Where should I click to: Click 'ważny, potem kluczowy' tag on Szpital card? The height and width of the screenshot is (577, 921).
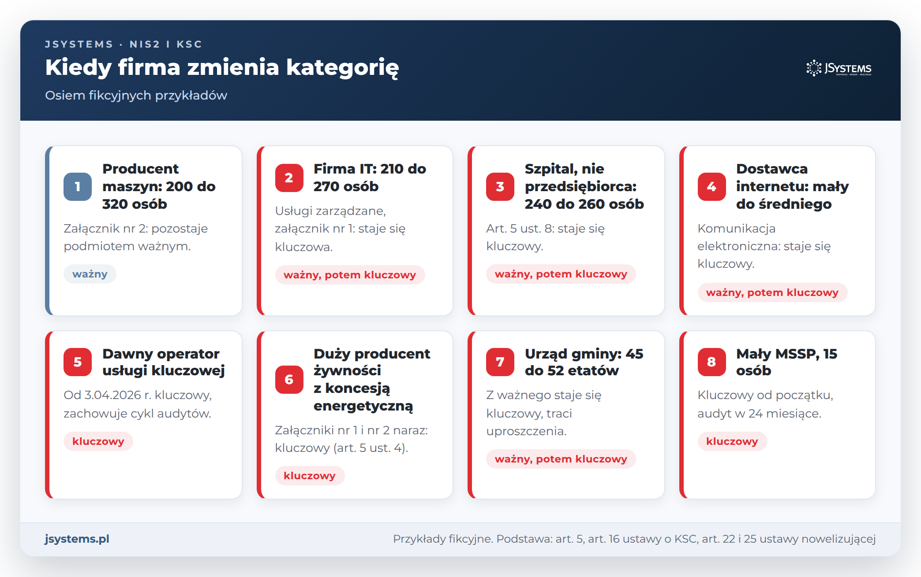[x=561, y=274]
